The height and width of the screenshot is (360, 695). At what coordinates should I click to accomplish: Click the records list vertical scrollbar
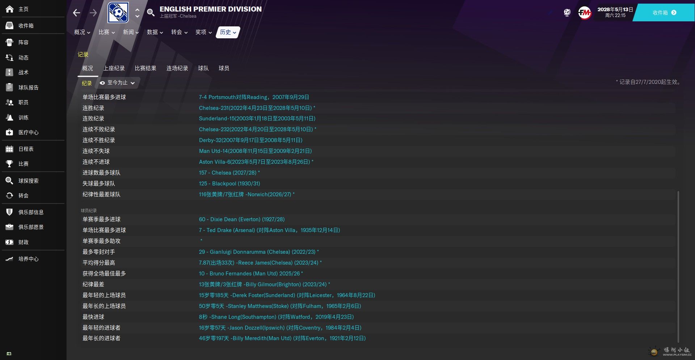click(678, 267)
